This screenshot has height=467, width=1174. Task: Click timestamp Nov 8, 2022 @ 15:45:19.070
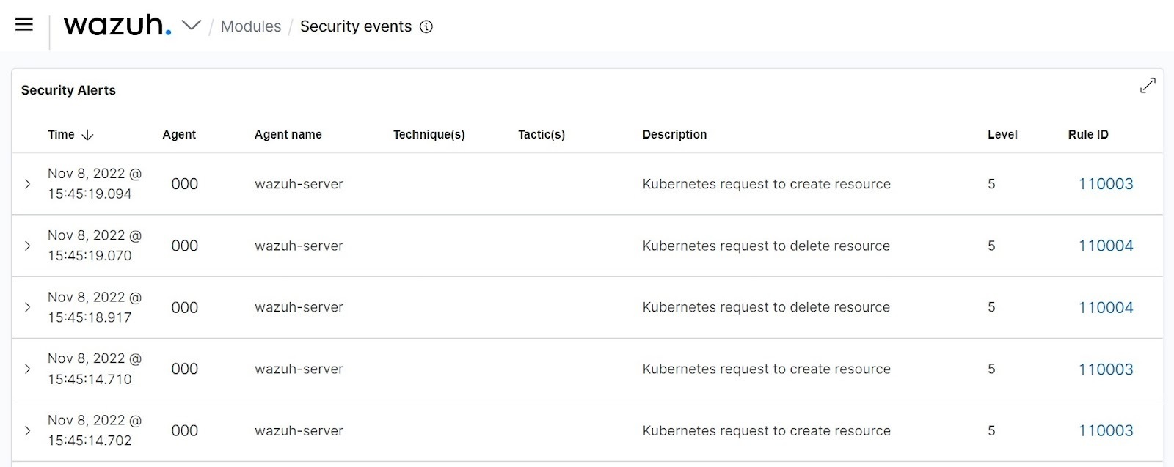95,246
